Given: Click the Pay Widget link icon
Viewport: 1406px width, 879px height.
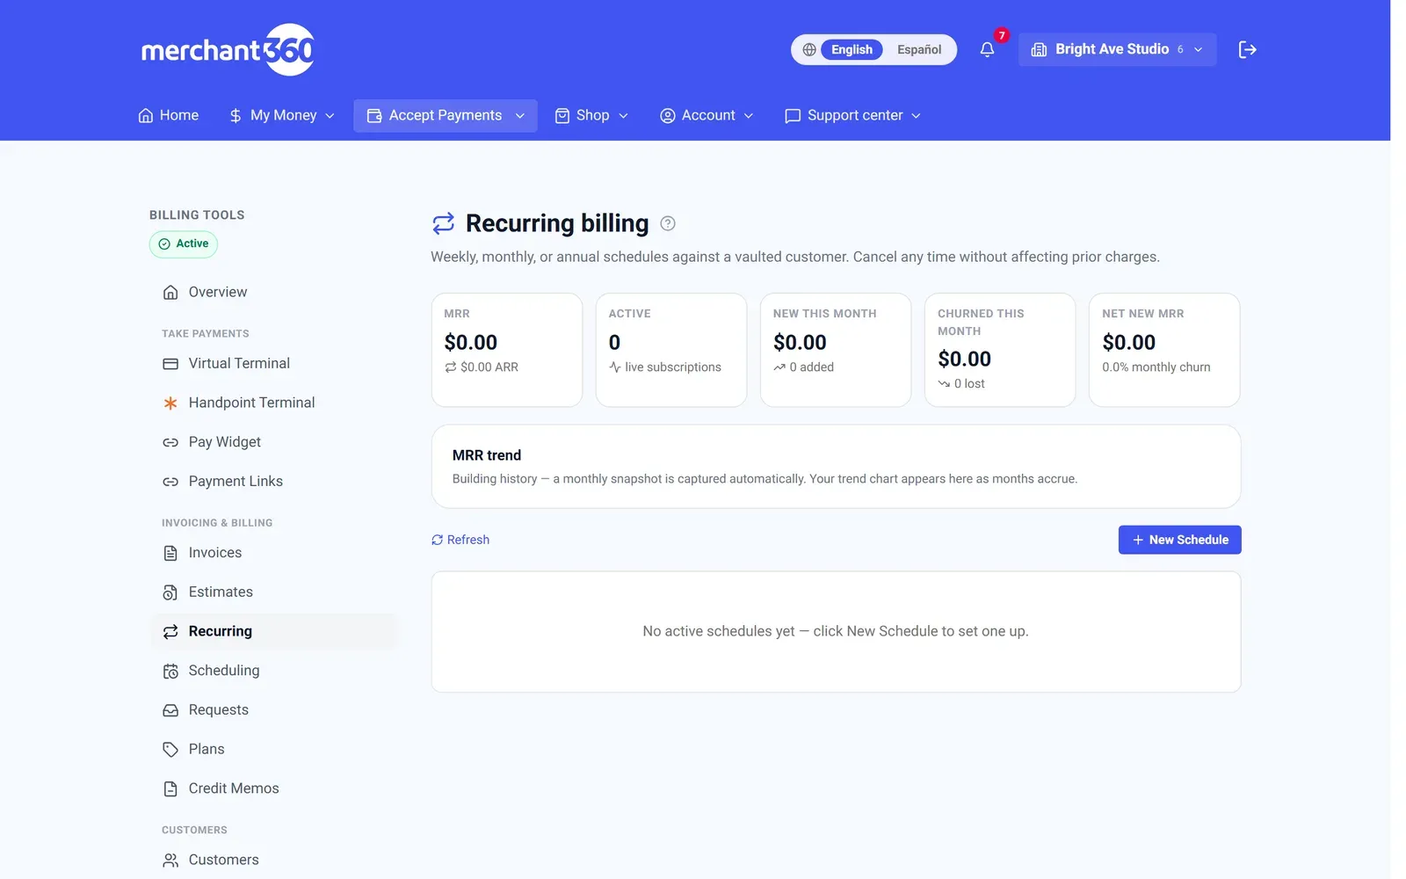Looking at the screenshot, I should point(170,443).
